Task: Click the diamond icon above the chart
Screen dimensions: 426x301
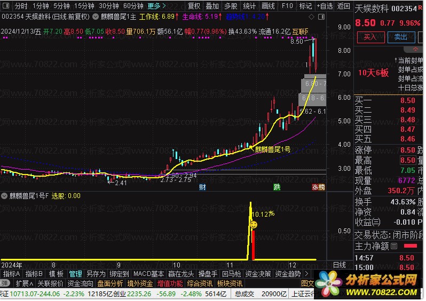Action: pos(311,17)
